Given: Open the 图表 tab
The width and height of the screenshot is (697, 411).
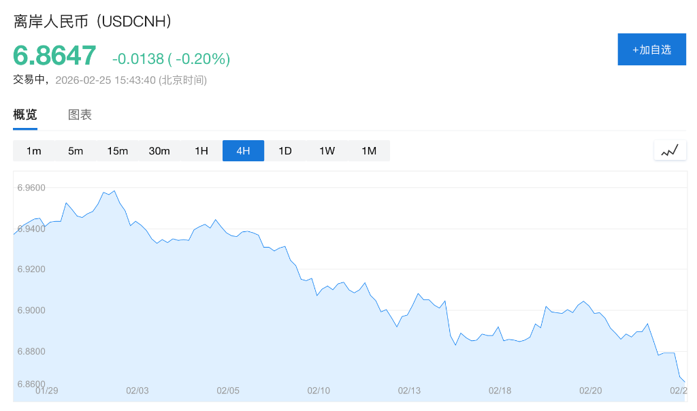Looking at the screenshot, I should [80, 114].
